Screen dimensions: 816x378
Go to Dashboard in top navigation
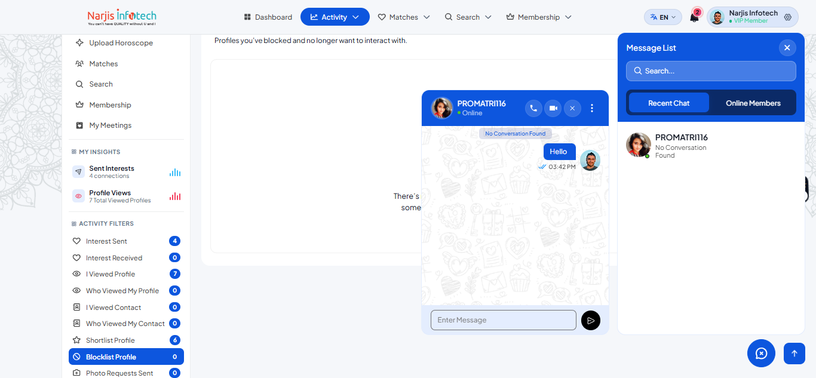point(268,17)
